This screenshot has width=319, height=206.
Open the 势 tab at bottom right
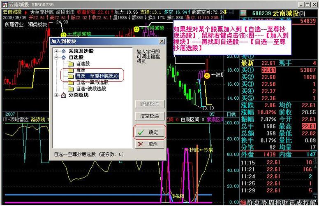click(264, 203)
